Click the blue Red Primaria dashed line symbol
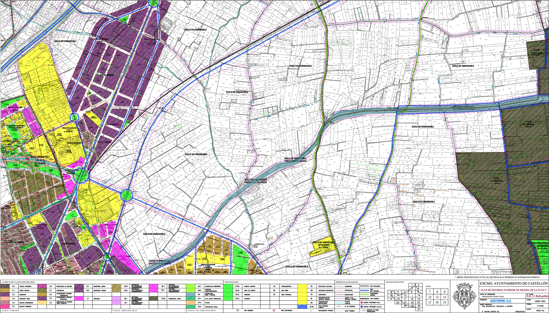 coord(365,290)
